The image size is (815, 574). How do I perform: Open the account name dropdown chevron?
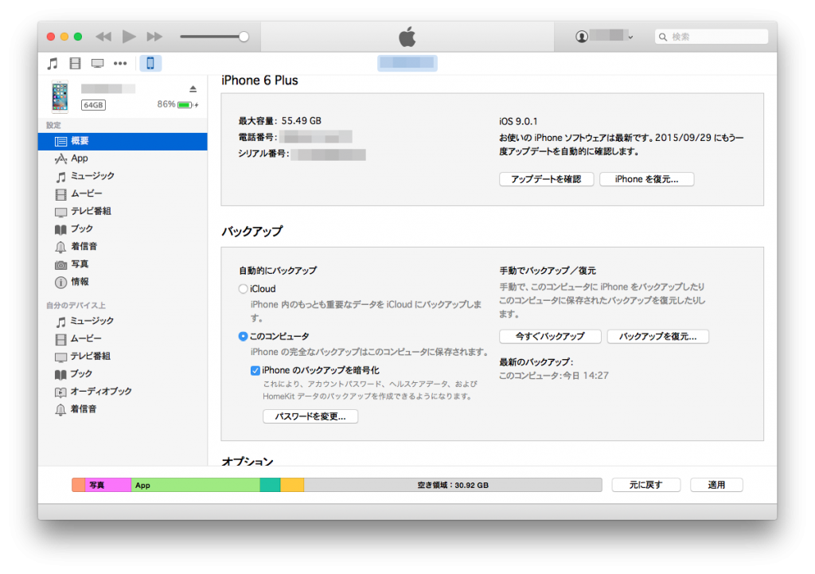630,36
